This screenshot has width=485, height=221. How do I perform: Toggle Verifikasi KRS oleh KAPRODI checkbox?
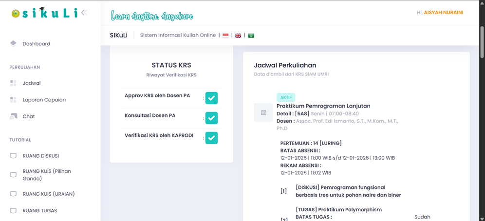tap(211, 138)
